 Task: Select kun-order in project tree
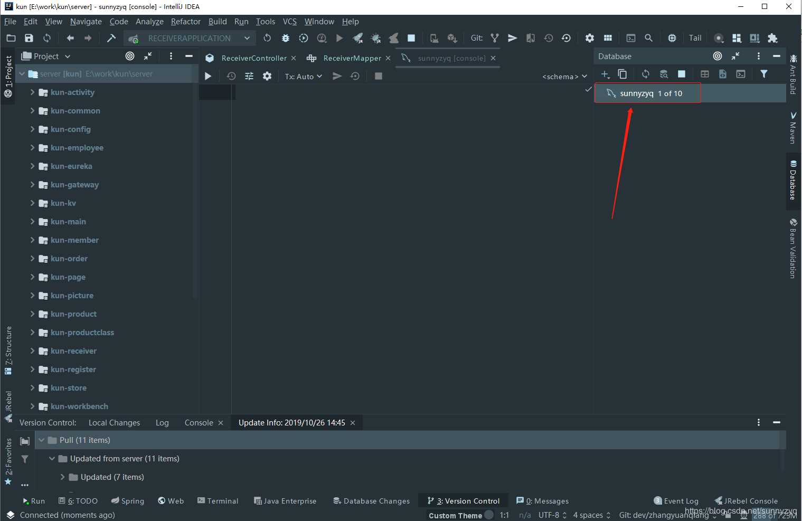[x=69, y=259]
